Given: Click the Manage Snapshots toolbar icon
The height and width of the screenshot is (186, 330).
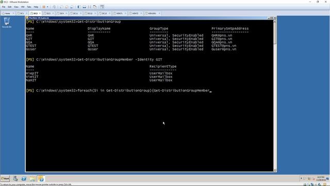Looking at the screenshot, I should pyautogui.click(x=72, y=7).
